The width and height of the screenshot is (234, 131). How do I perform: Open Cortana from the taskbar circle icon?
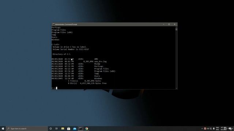(x=50, y=128)
